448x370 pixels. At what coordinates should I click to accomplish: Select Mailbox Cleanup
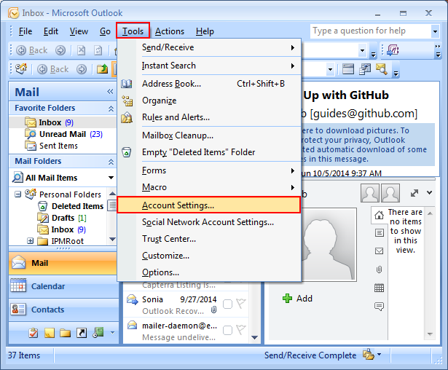pyautogui.click(x=209, y=135)
